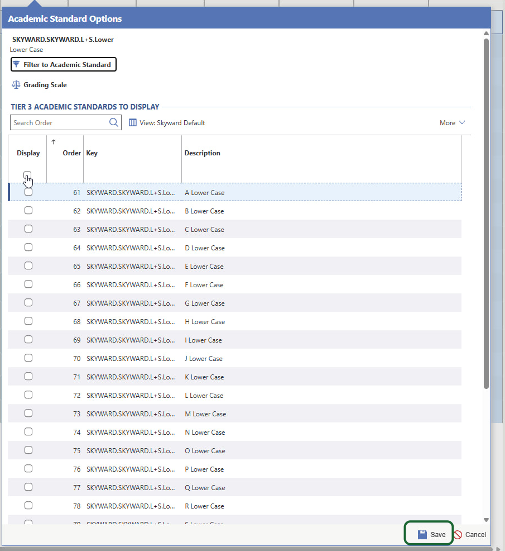
Task: Check Display box for P Lower Case
Action: pos(28,468)
